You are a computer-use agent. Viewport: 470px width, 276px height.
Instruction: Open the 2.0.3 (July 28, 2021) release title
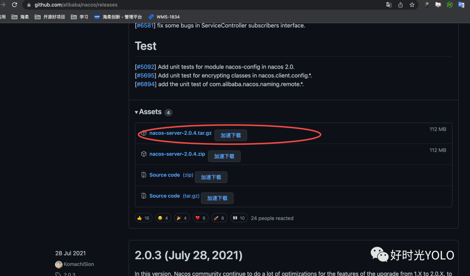click(188, 255)
